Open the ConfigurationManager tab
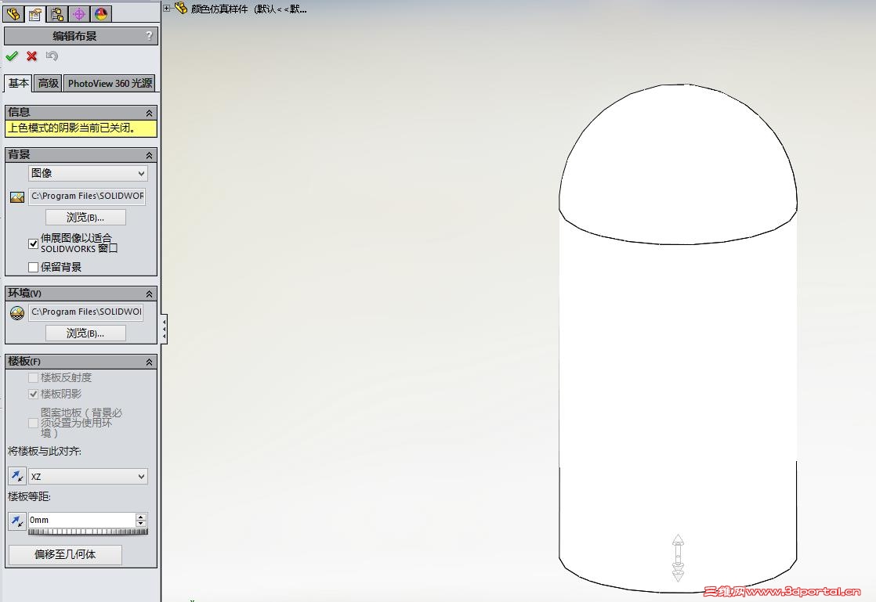The height and width of the screenshot is (602, 876). tap(57, 14)
